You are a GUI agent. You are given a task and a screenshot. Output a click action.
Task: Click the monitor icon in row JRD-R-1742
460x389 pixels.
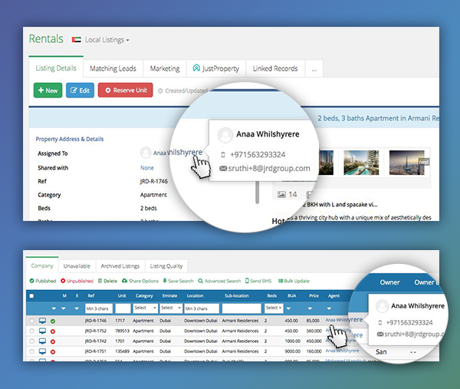click(x=42, y=341)
